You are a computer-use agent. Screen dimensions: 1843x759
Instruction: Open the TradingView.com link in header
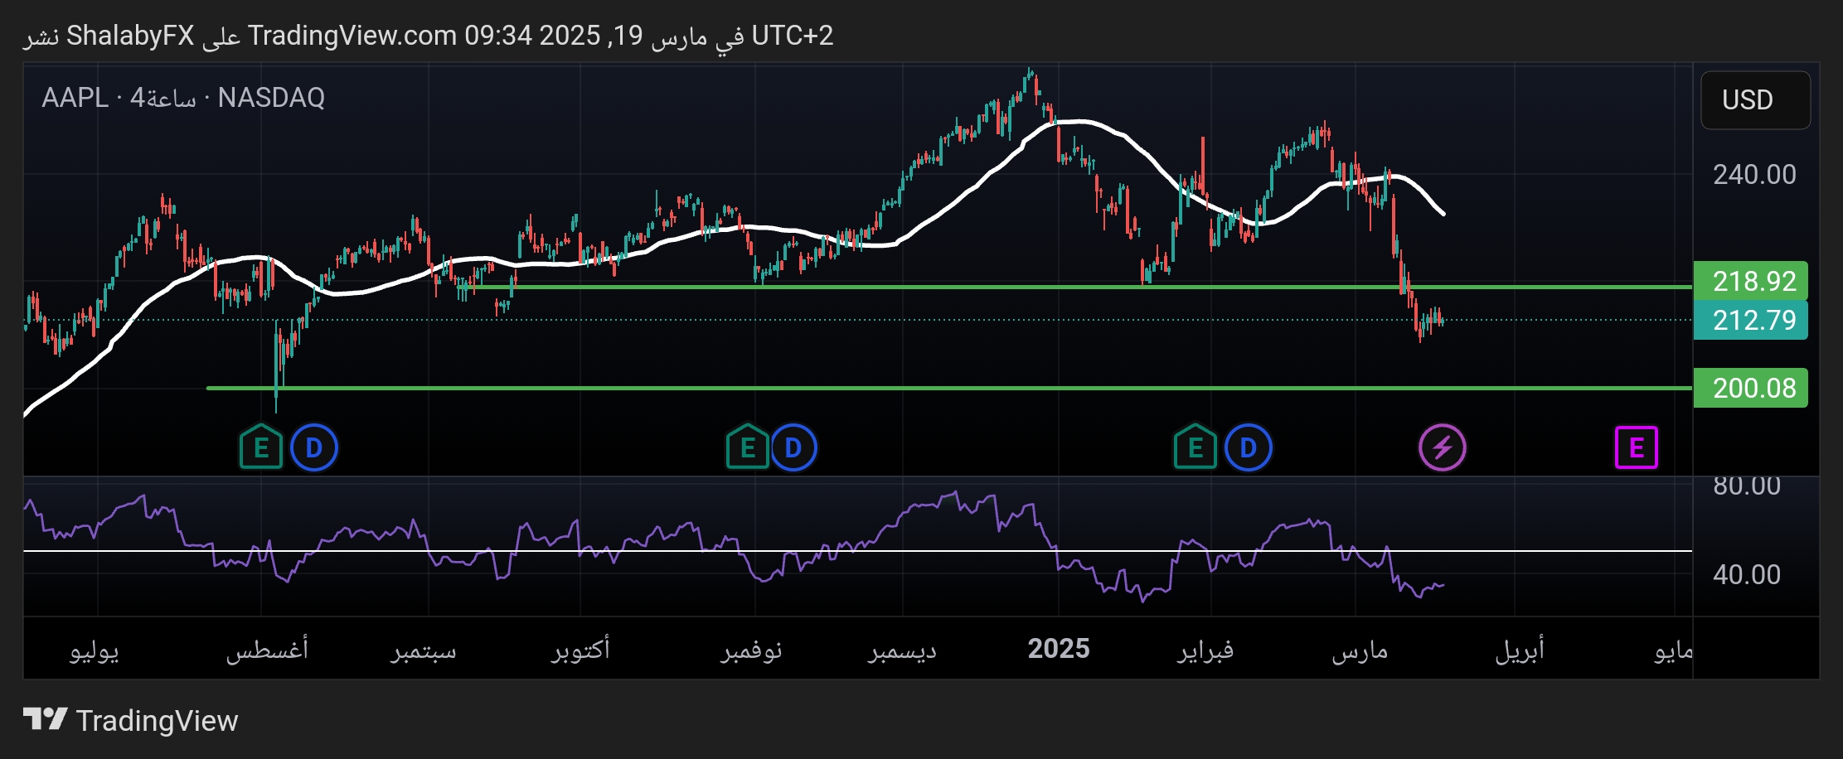(352, 36)
